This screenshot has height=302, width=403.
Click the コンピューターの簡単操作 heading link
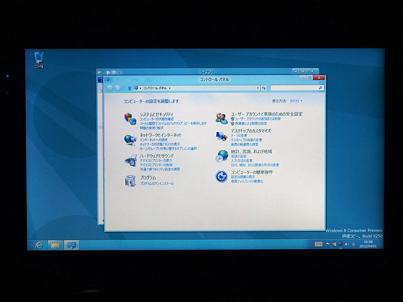[252, 172]
